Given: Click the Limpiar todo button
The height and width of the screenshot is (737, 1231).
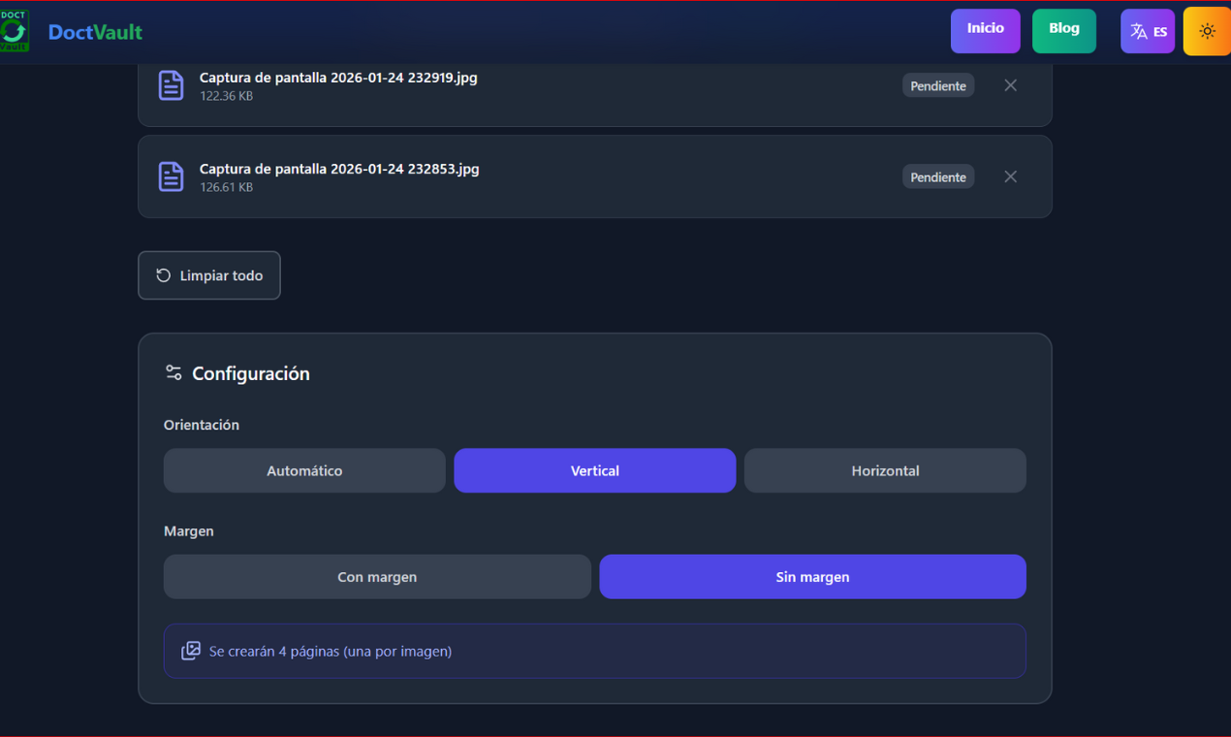Looking at the screenshot, I should [x=208, y=275].
